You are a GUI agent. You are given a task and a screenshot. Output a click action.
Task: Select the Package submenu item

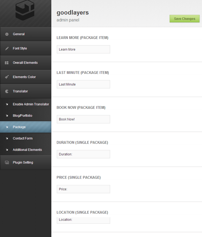[26, 127]
